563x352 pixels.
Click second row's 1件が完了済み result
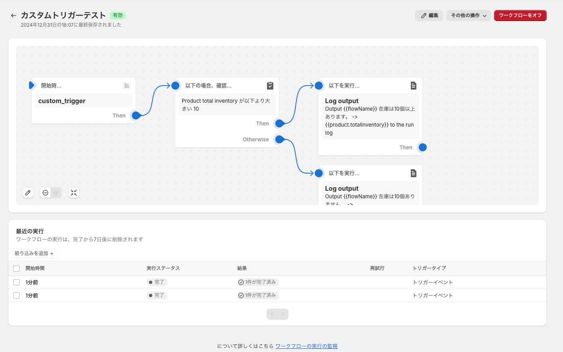258,295
